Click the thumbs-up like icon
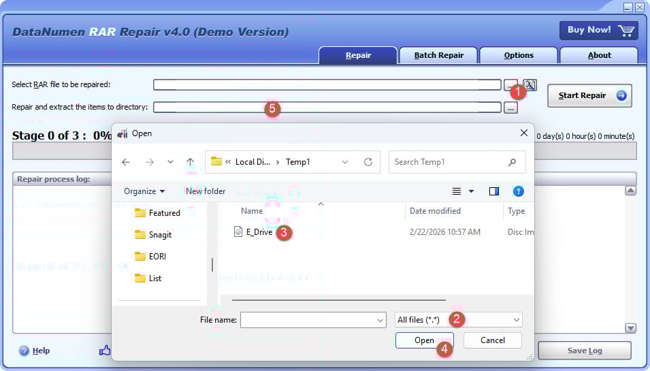Screen dimensions: 650x371 pos(105,351)
